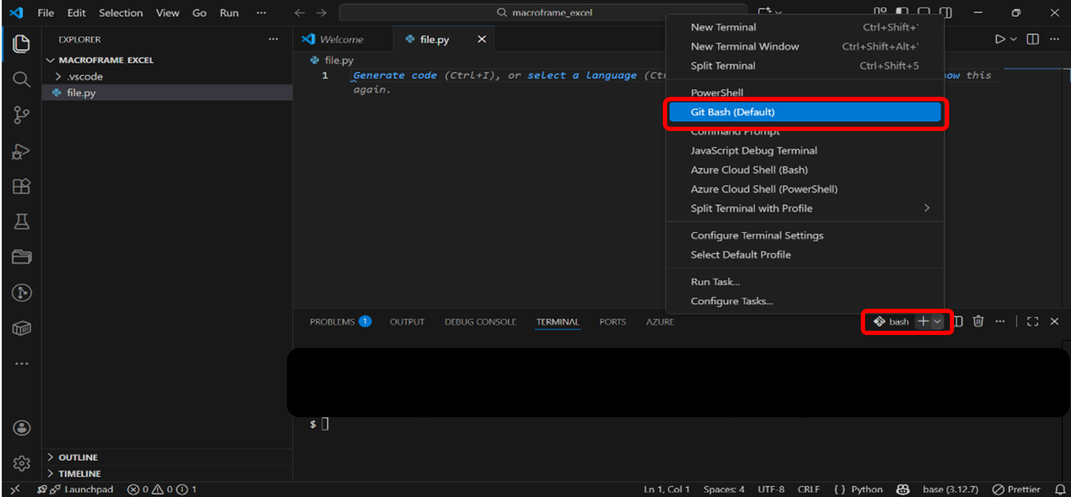Expand the .vscode folder
This screenshot has height=497, width=1071.
168,76
